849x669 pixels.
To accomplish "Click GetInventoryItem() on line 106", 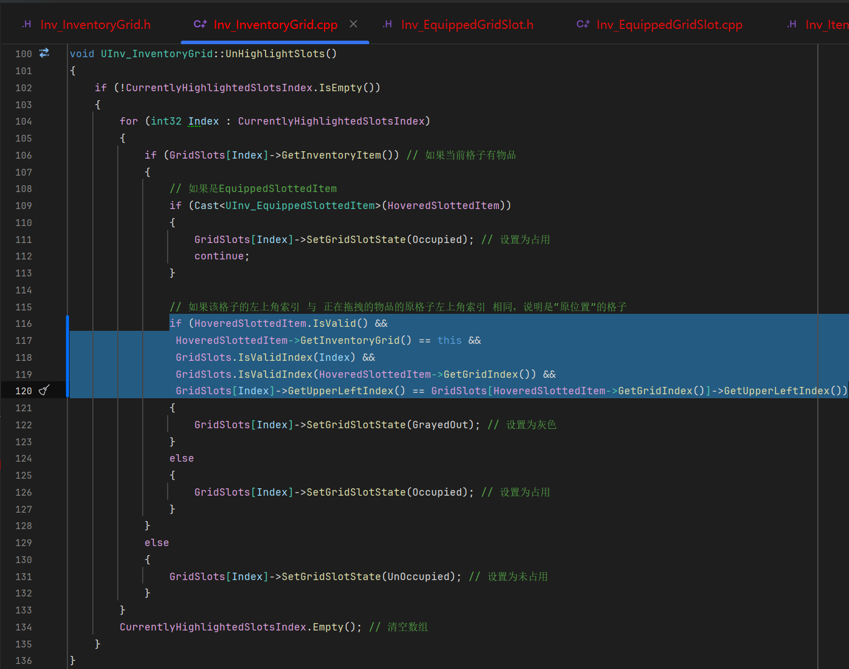I will (x=340, y=155).
